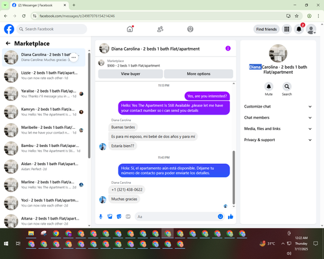Click the 'Buenas tardes' message bubble

point(123,127)
